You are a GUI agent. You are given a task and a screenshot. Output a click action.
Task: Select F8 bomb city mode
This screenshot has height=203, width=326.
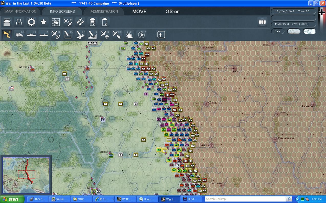[x=92, y=34]
